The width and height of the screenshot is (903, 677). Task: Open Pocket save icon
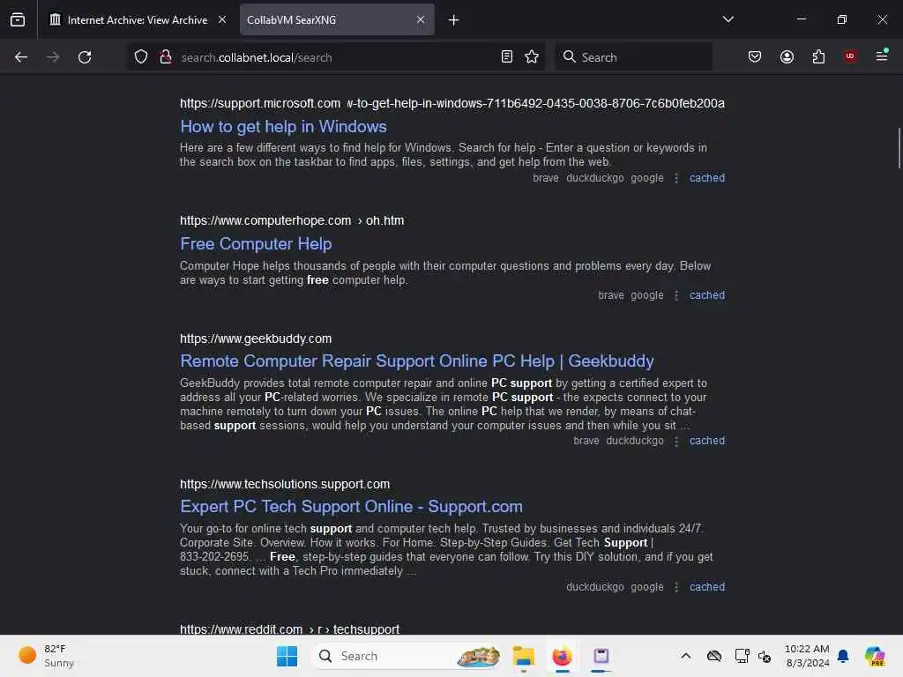[x=755, y=57]
